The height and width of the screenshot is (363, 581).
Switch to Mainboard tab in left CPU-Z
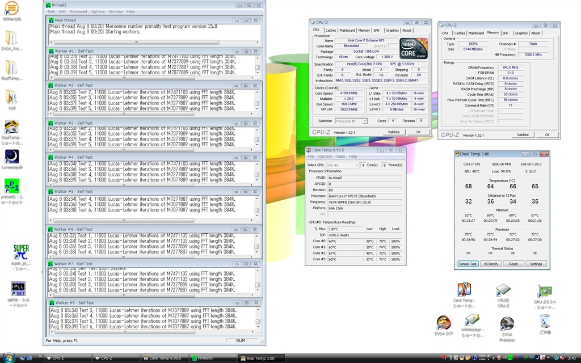pos(347,31)
